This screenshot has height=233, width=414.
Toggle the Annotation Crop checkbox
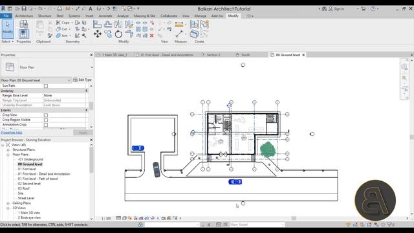46,125
